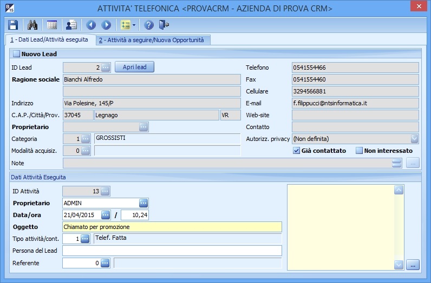Screen dimensions: 431x283
Task: Open Referente lookup ellipsis button
Action: [x=105, y=263]
